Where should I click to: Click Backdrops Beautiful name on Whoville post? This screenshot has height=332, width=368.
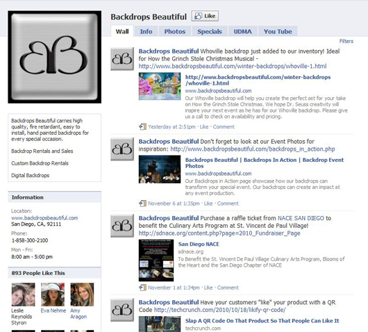tap(169, 51)
